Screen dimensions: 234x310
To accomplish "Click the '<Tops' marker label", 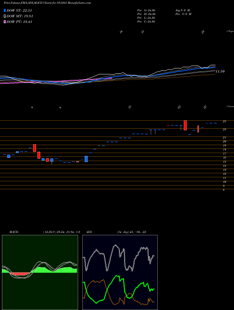I will [x=230, y=31].
